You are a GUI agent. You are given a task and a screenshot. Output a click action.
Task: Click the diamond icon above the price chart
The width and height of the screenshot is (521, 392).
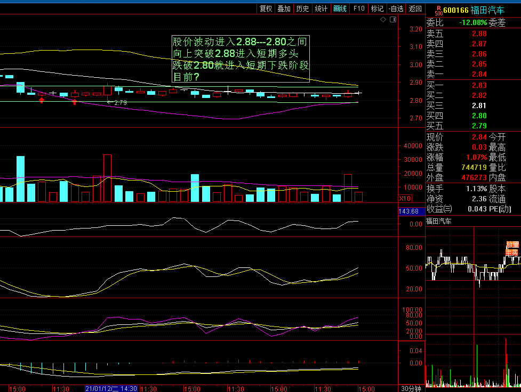[x=383, y=20]
